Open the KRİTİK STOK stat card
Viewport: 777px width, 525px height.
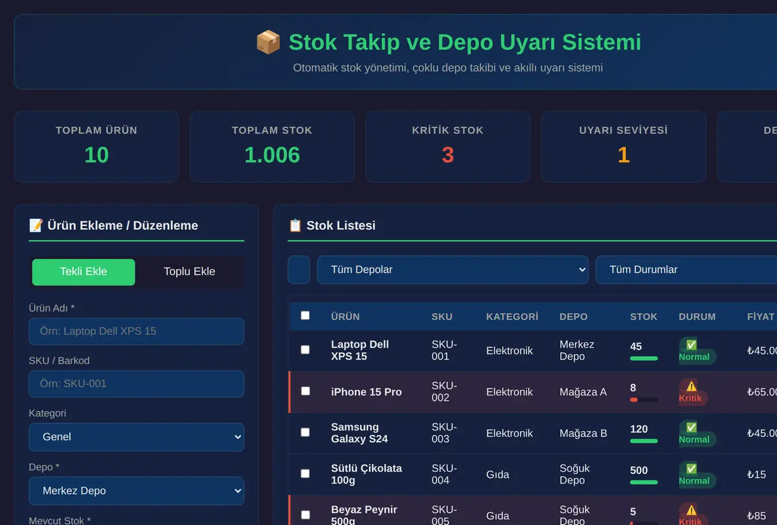pyautogui.click(x=448, y=146)
